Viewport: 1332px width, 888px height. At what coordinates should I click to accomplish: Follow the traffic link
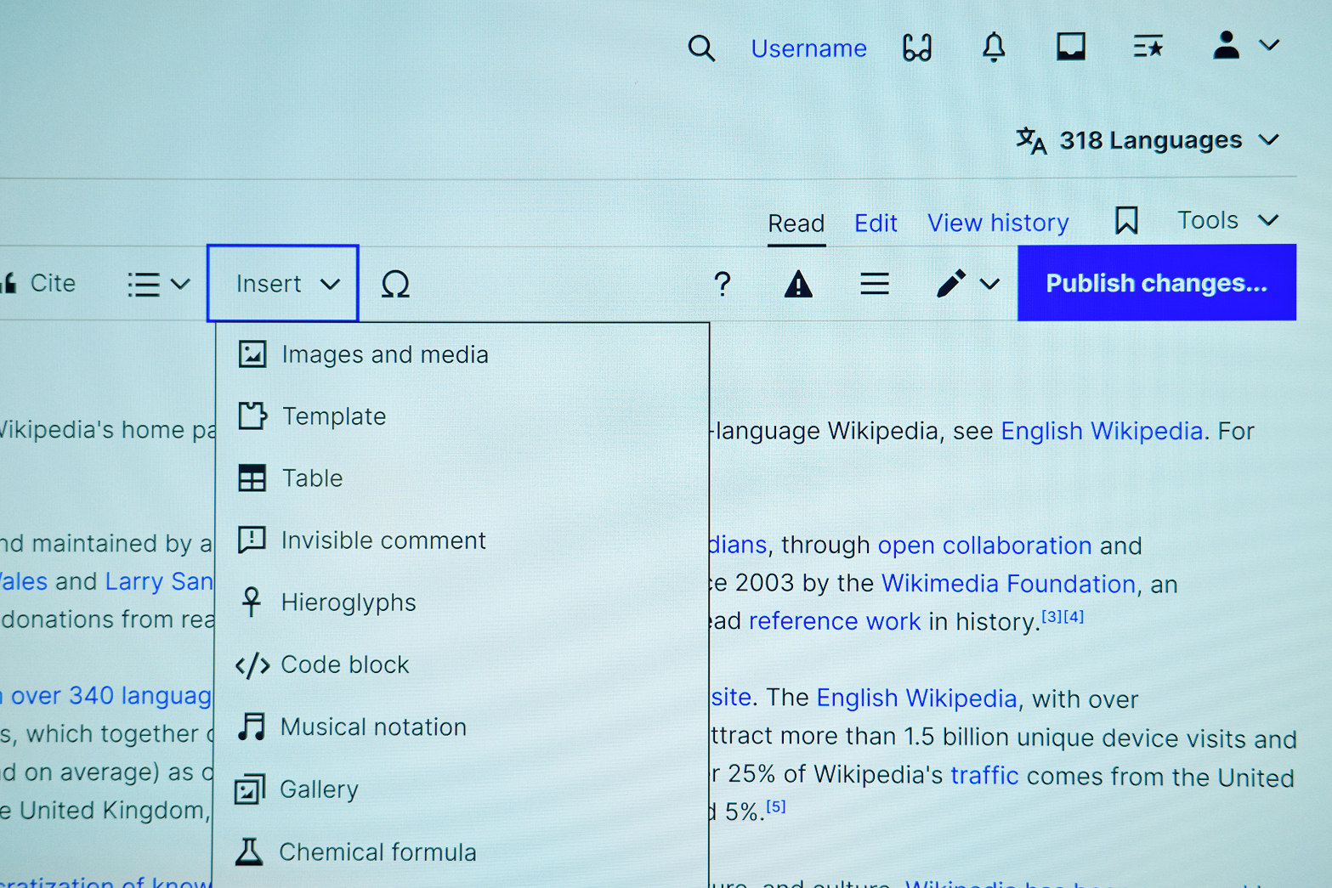pos(984,776)
